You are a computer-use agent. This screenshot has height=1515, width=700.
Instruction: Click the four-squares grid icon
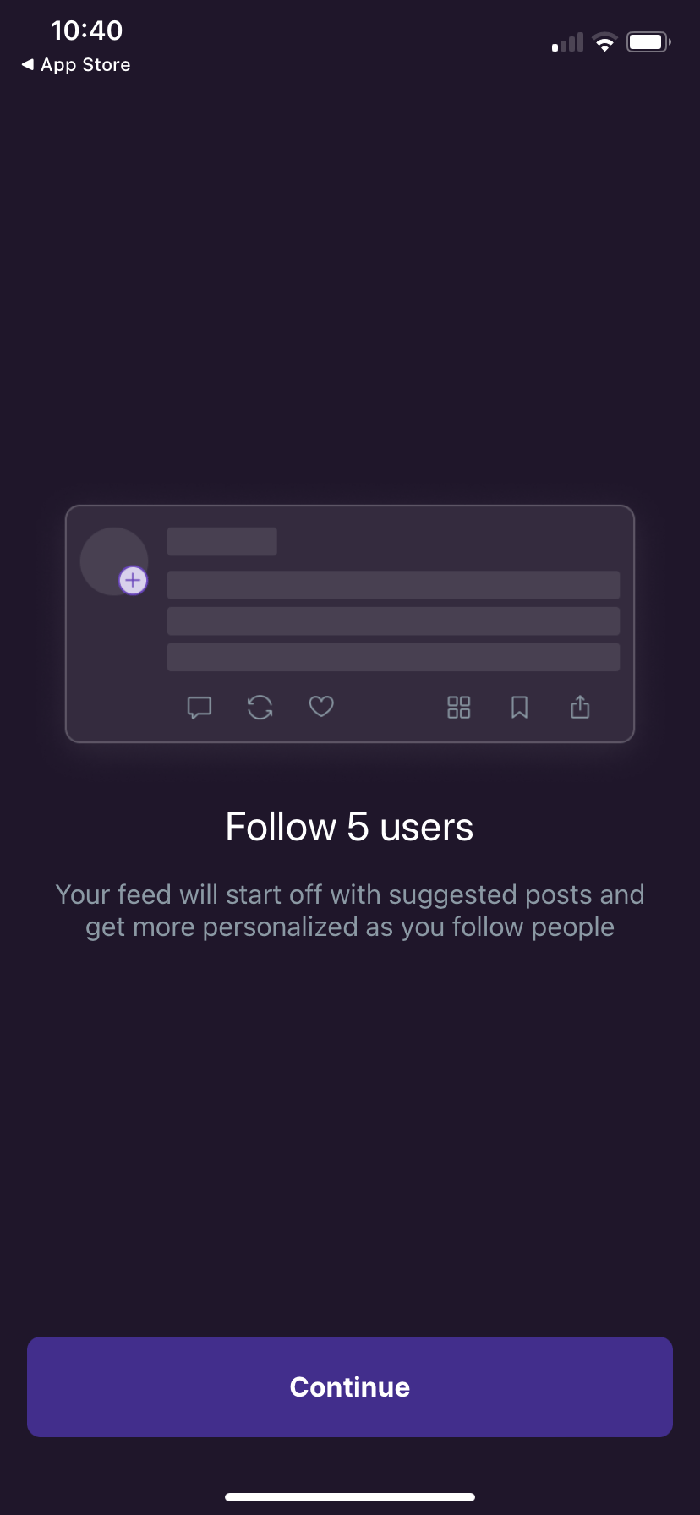point(458,707)
